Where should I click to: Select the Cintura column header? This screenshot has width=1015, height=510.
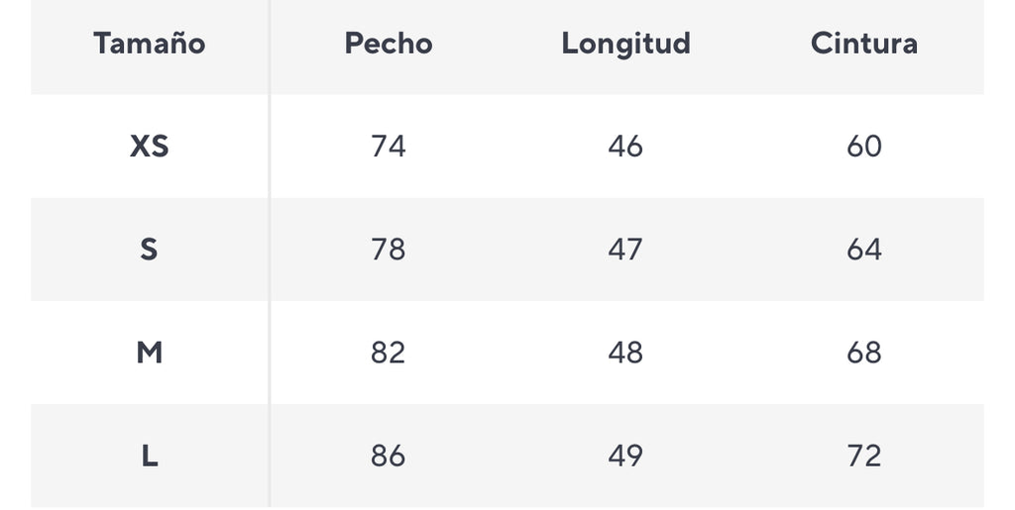pos(863,44)
